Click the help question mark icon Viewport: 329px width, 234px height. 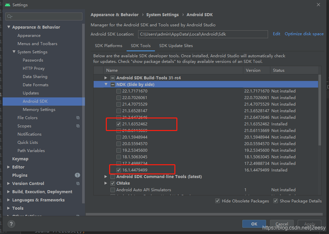coord(11,224)
